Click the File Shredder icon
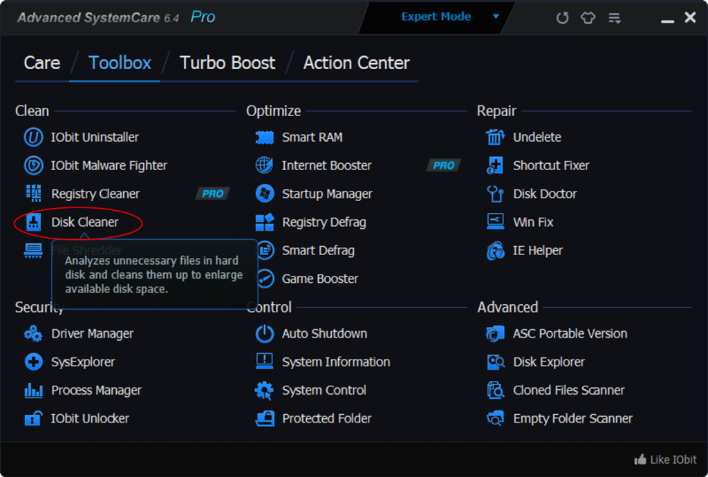 click(33, 250)
